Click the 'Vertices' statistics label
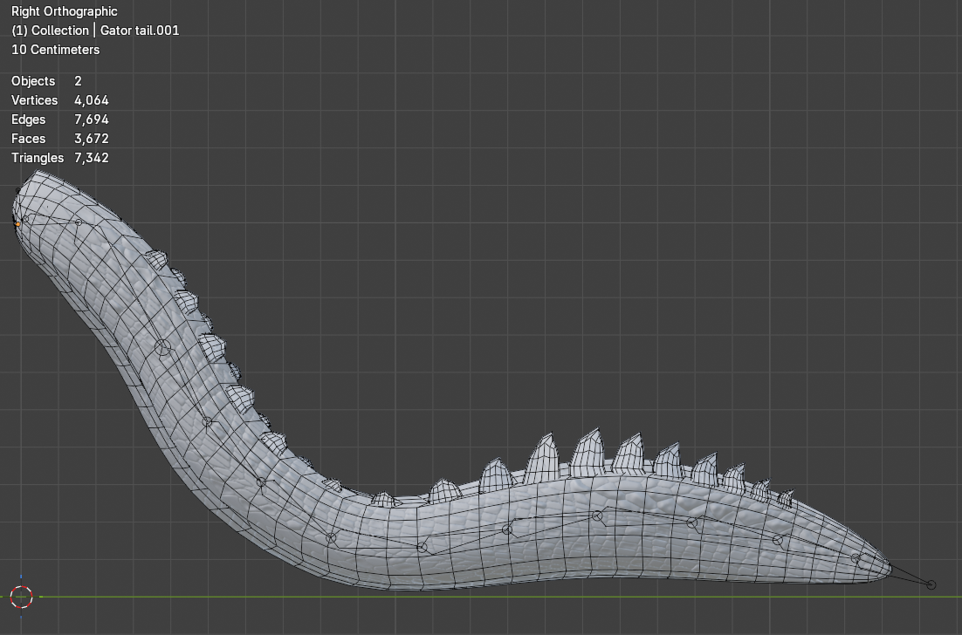The height and width of the screenshot is (635, 962). click(34, 100)
